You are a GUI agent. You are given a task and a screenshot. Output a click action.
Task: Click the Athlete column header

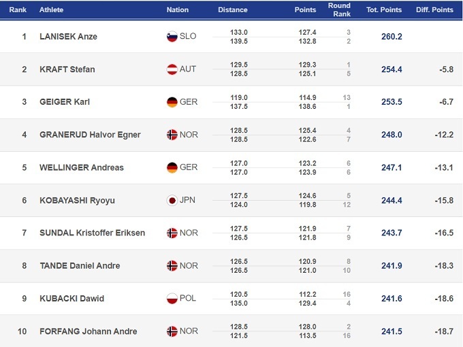[x=52, y=10]
